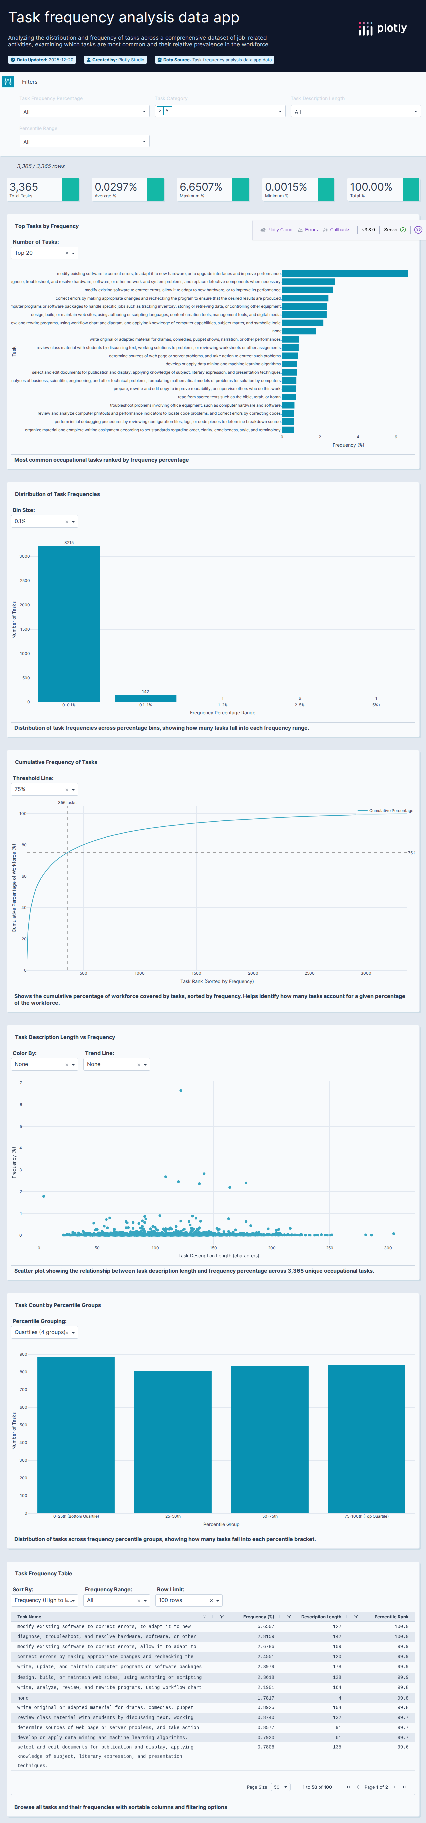Sort by Percentile Rank column header
Image resolution: width=426 pixels, height=1823 pixels.
pyautogui.click(x=391, y=1617)
